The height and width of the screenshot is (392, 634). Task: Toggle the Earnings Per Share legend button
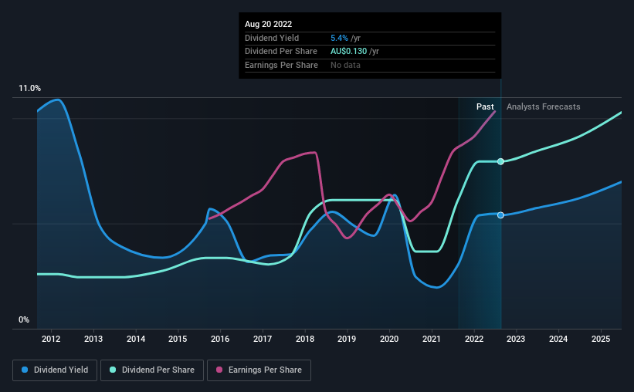click(x=259, y=370)
